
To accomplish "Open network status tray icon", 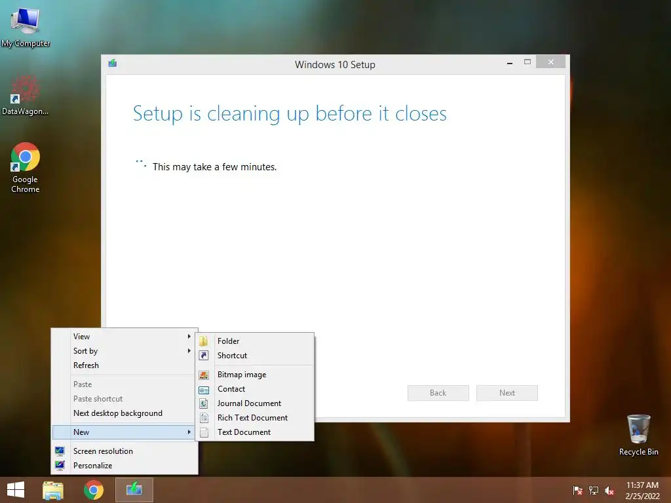I will tap(594, 490).
